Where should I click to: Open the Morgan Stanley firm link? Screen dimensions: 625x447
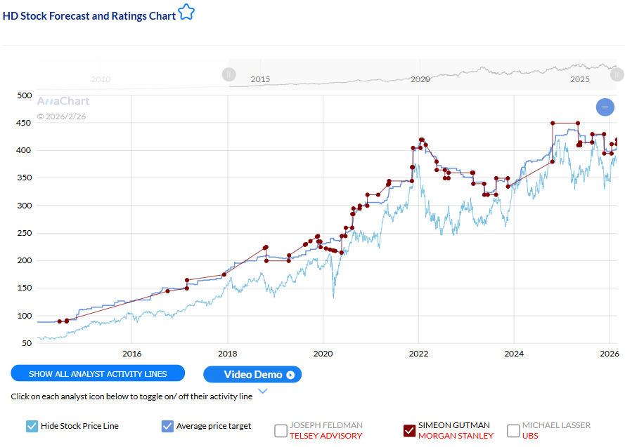[x=456, y=436]
